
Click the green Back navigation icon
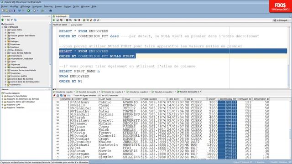coord(28,10)
